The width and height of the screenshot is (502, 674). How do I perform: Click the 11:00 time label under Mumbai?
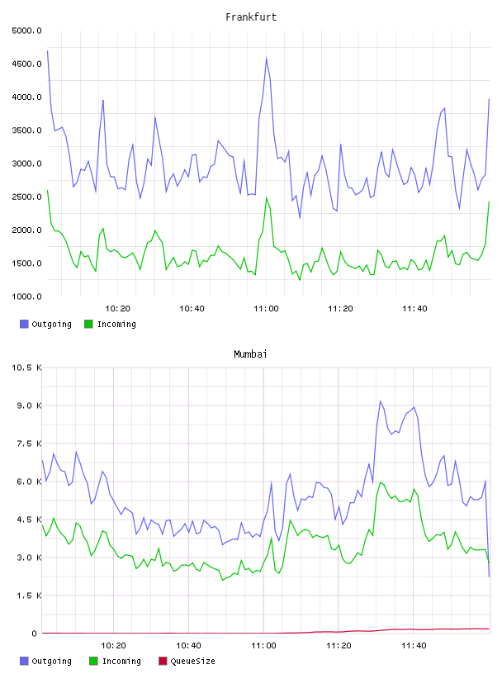(263, 646)
